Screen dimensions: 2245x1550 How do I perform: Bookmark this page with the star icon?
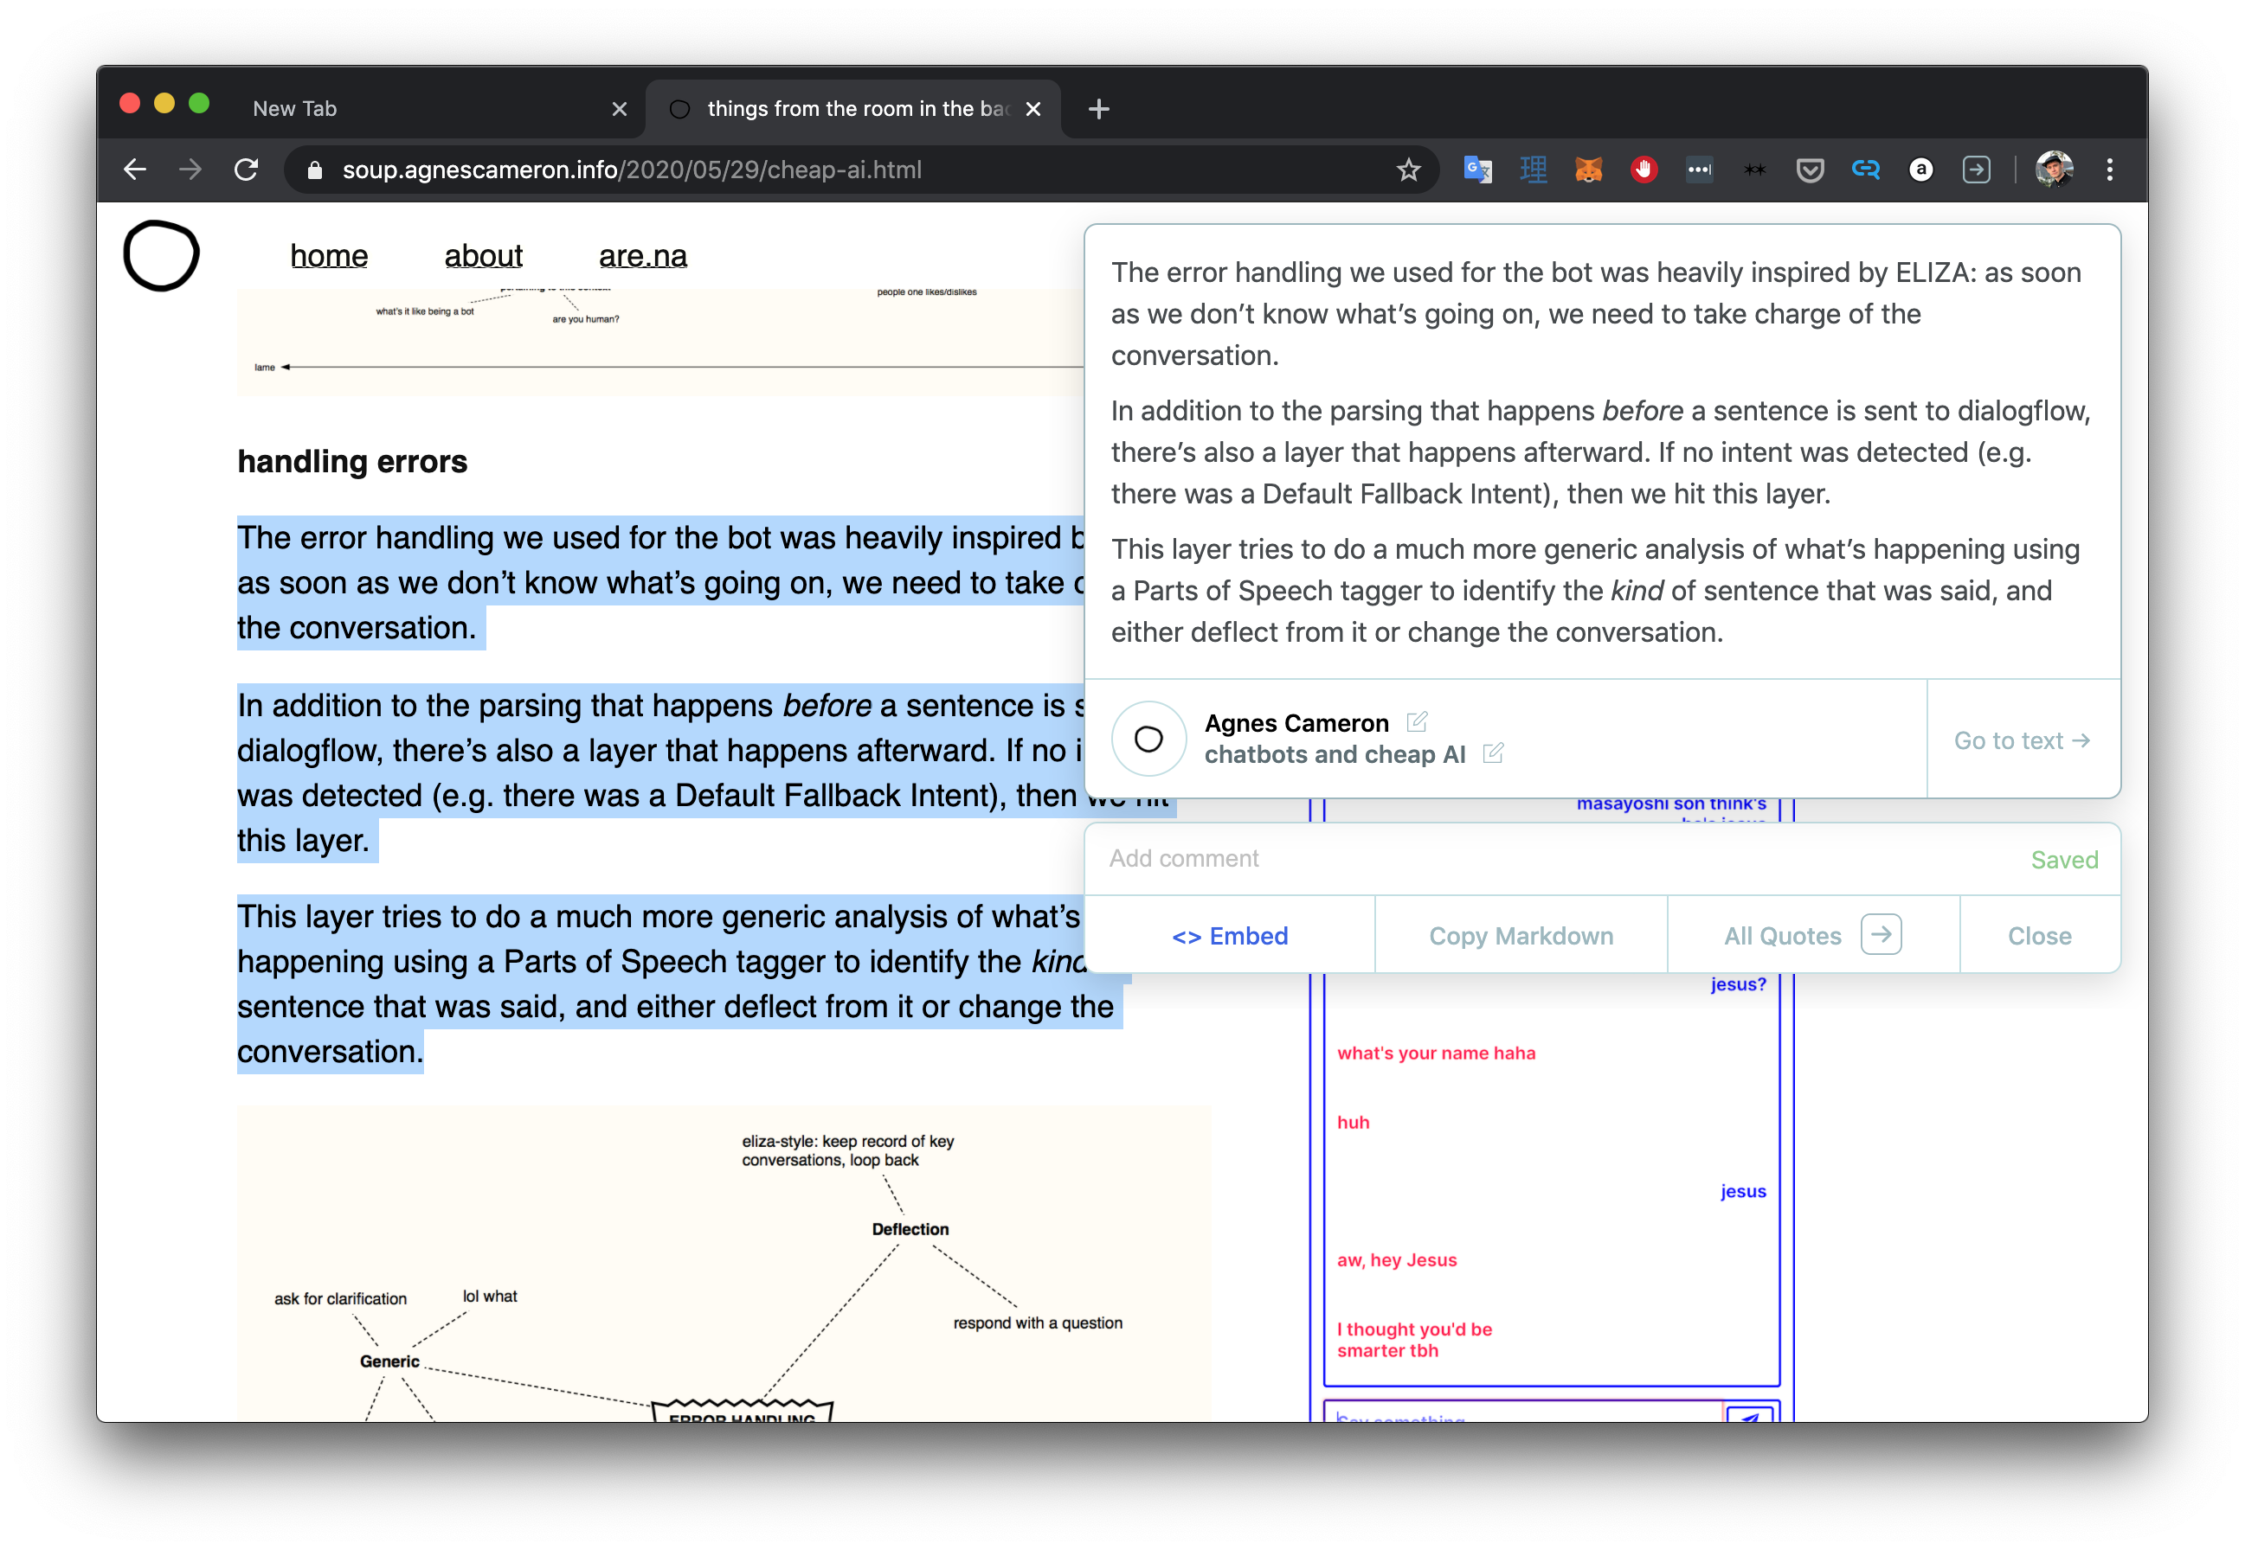1409,170
